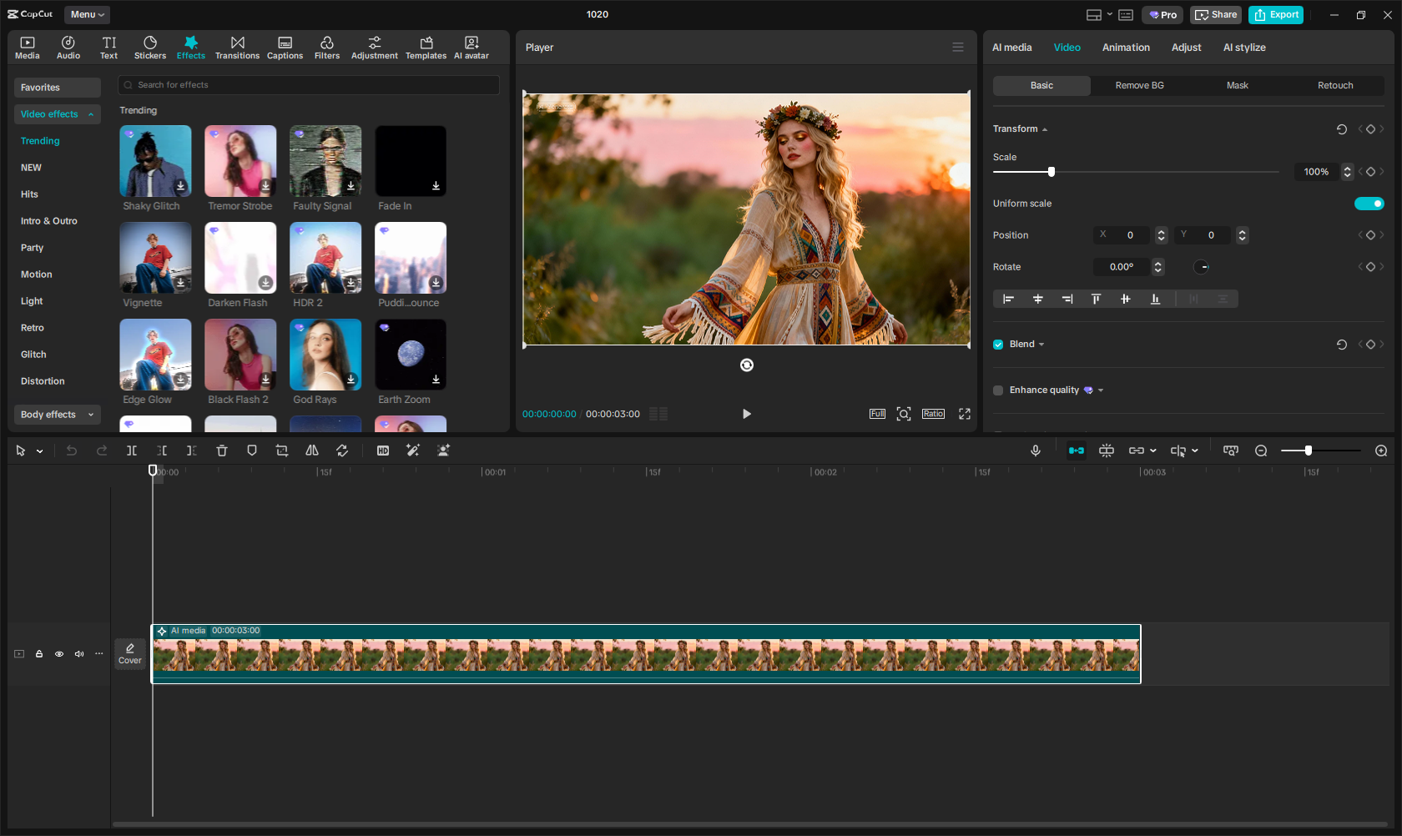The image size is (1402, 836).
Task: Click the Export button
Action: coord(1275,14)
